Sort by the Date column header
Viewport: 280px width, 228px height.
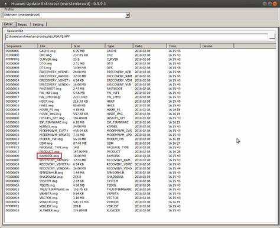click(150, 46)
